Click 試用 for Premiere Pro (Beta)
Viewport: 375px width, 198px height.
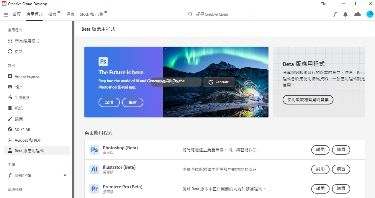point(320,189)
